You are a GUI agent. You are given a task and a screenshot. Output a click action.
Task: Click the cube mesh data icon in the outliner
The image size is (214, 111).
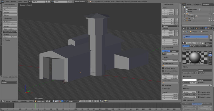189,16
